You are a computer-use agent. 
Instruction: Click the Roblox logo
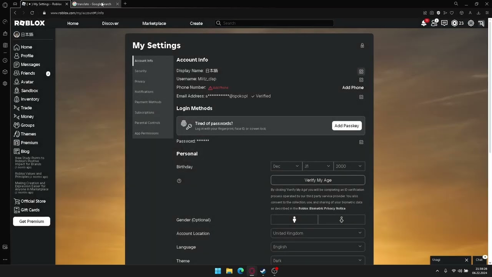(x=30, y=23)
